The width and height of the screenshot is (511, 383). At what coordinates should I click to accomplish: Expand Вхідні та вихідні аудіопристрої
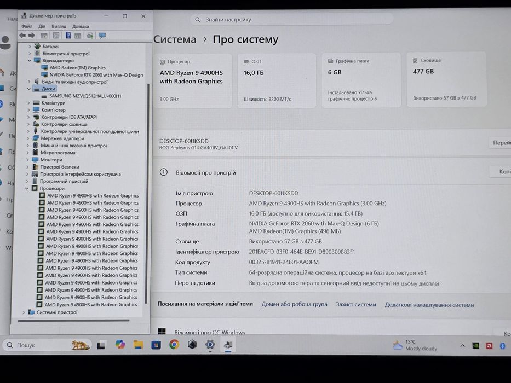pyautogui.click(x=29, y=82)
